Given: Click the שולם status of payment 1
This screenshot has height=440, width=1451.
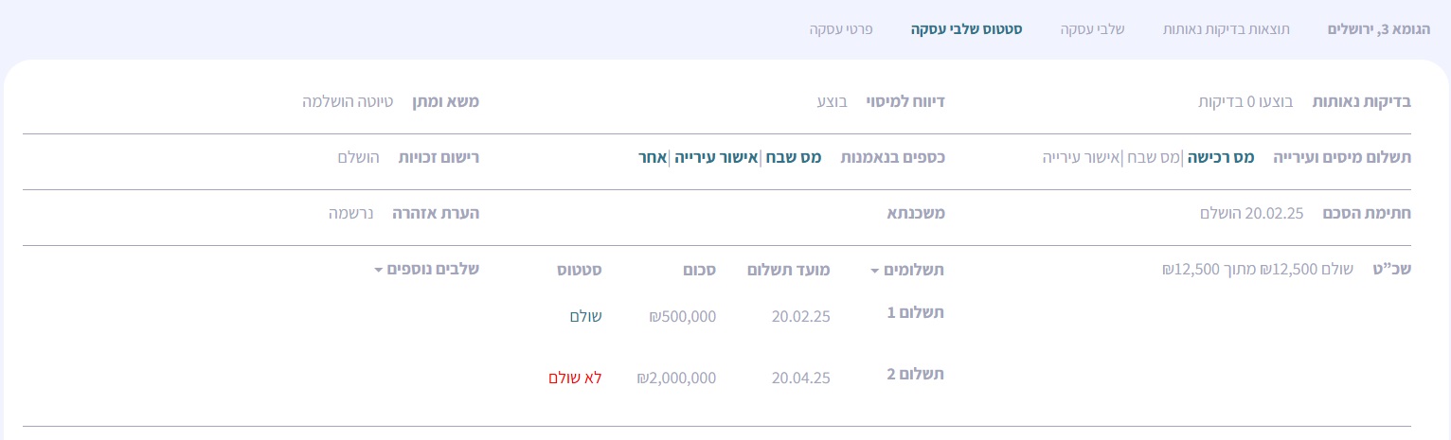Looking at the screenshot, I should coord(585,316).
